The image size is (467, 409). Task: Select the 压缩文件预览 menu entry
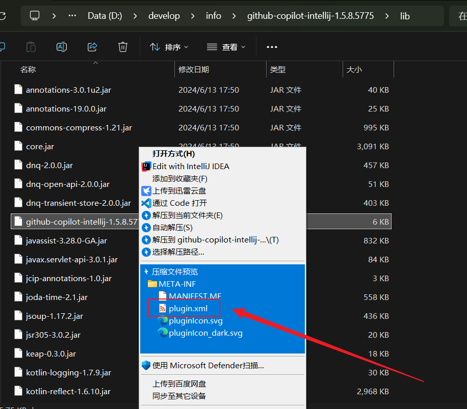tap(175, 271)
